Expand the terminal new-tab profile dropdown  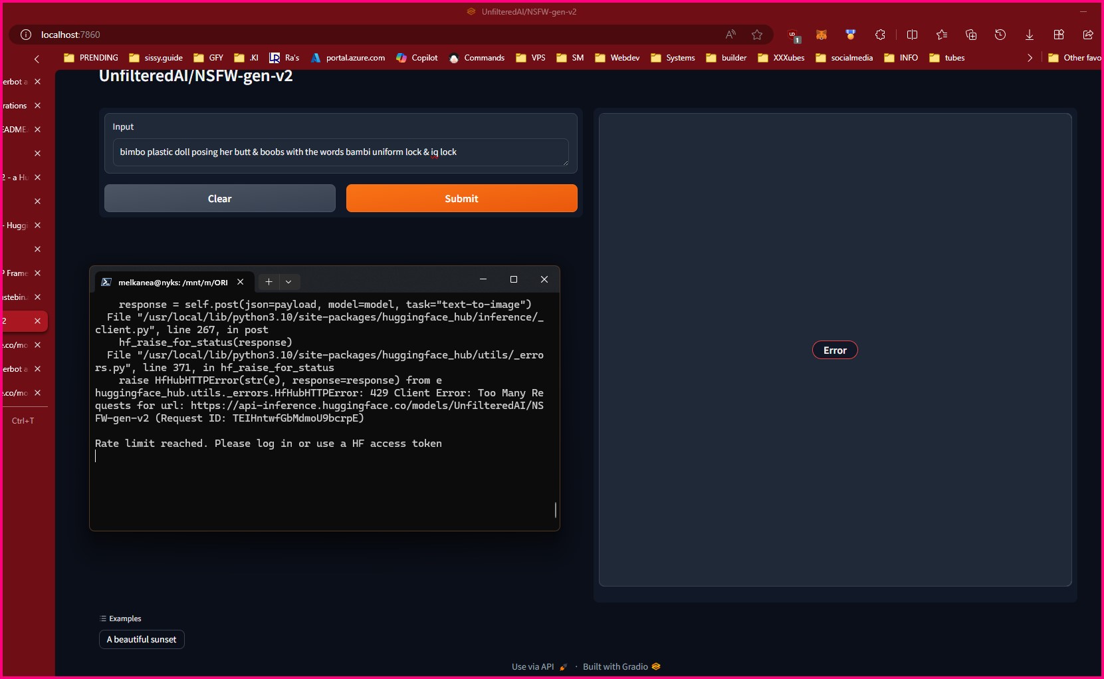288,282
